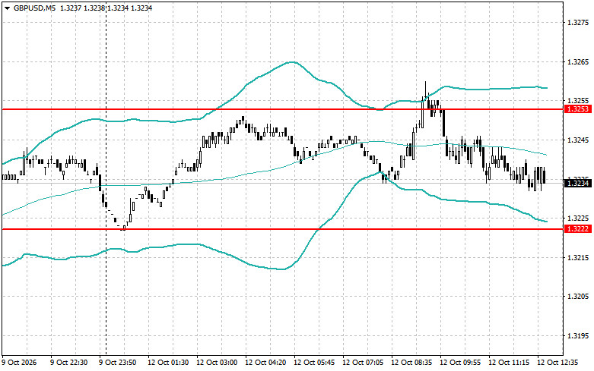
Task: Click the 12 Oct 05:45 time label
Action: pyautogui.click(x=314, y=363)
